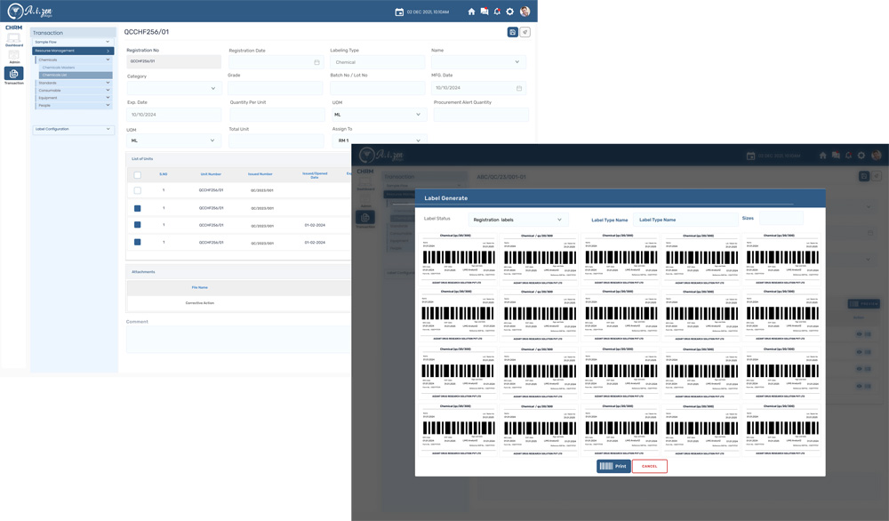The image size is (889, 521).
Task: Open Admin in the CHRM sidebar
Action: [14, 57]
